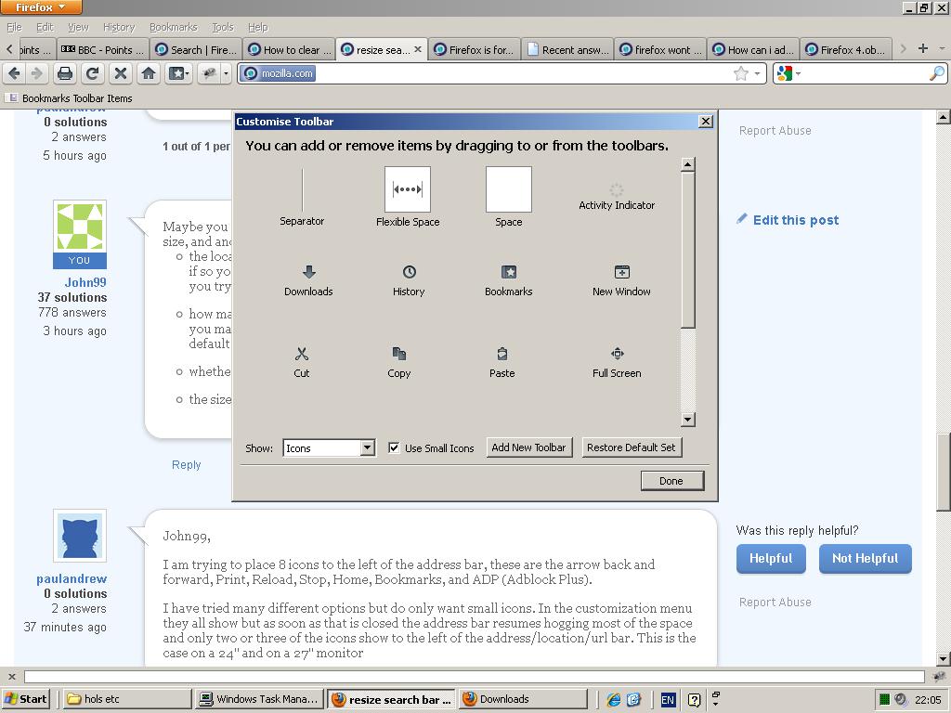This screenshot has height=713, width=951.
Task: Close the resize sea... tab
Action: point(417,49)
